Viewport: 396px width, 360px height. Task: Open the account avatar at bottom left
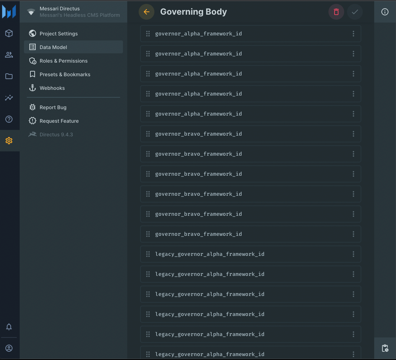tap(9, 348)
